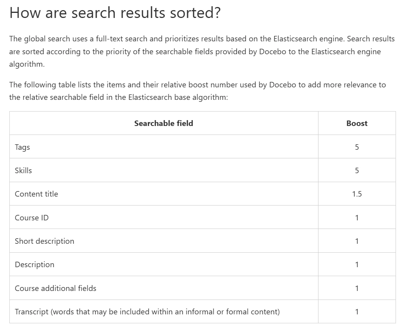The width and height of the screenshot is (401, 328).
Task: Click the "Boost" column header
Action: click(x=357, y=123)
